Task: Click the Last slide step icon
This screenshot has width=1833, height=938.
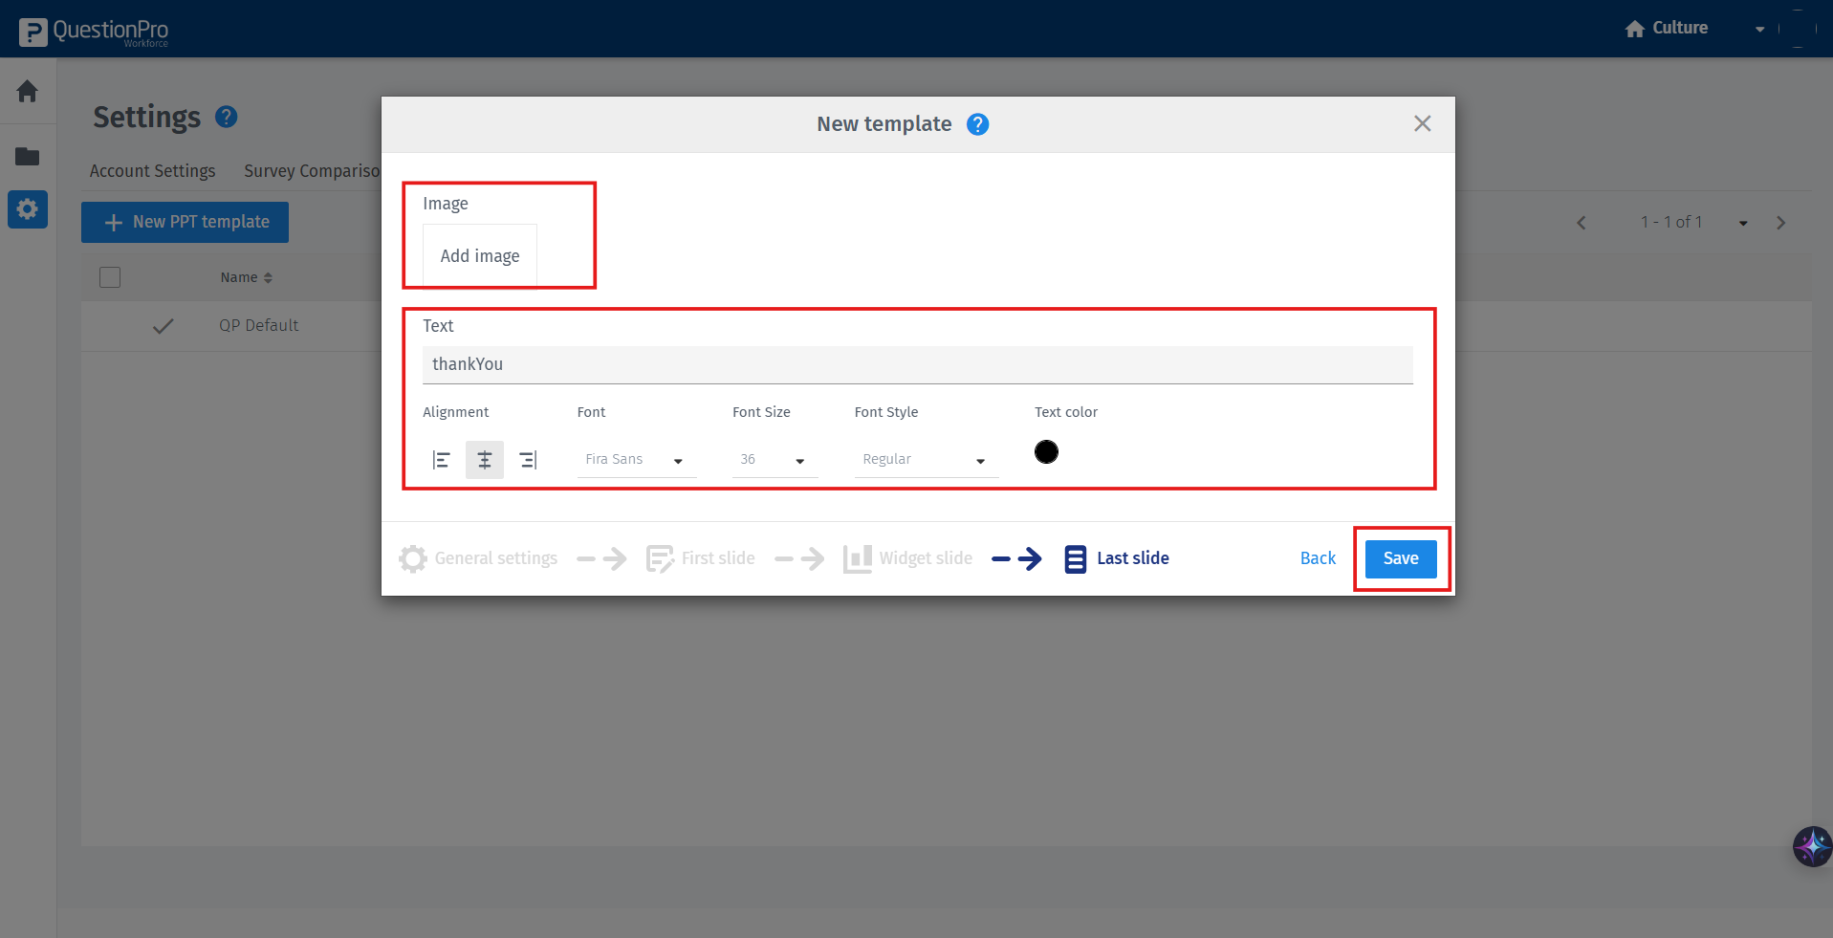Action: pos(1075,558)
